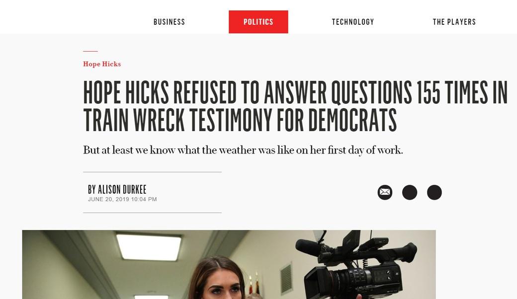Click the word 'DEMOCRATS' in the headline

coord(352,120)
